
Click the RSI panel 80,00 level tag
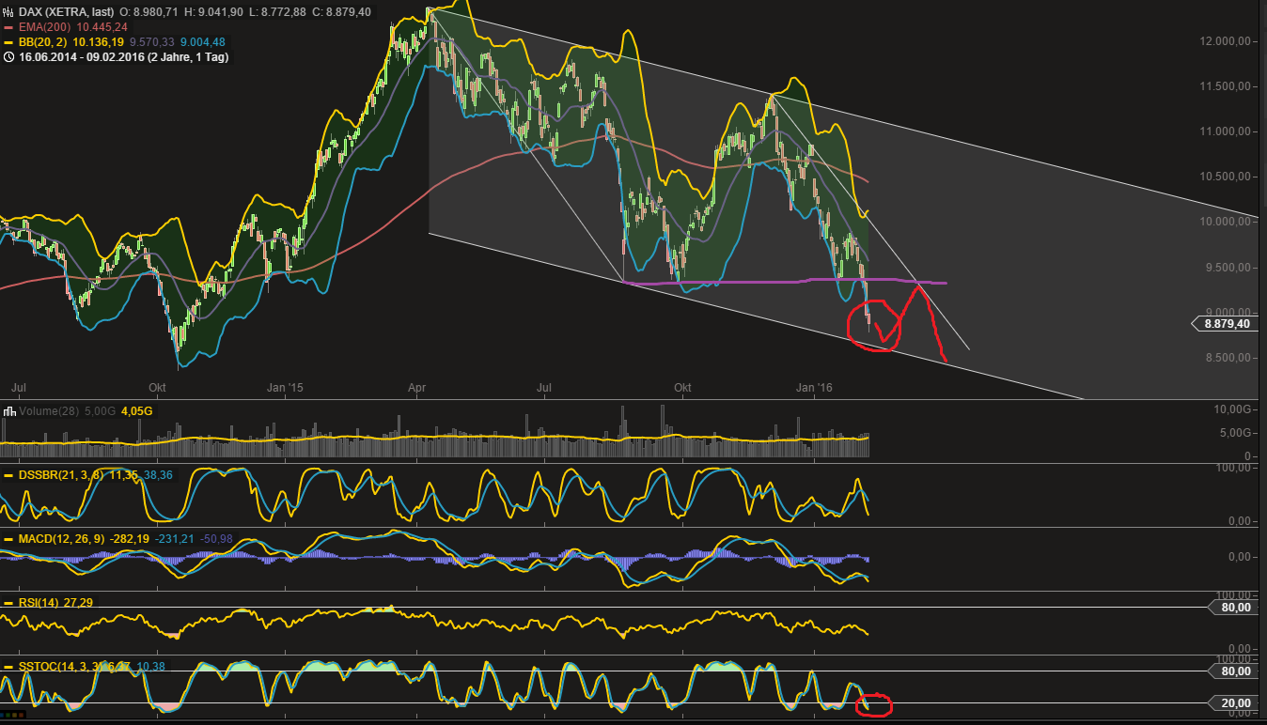1235,608
